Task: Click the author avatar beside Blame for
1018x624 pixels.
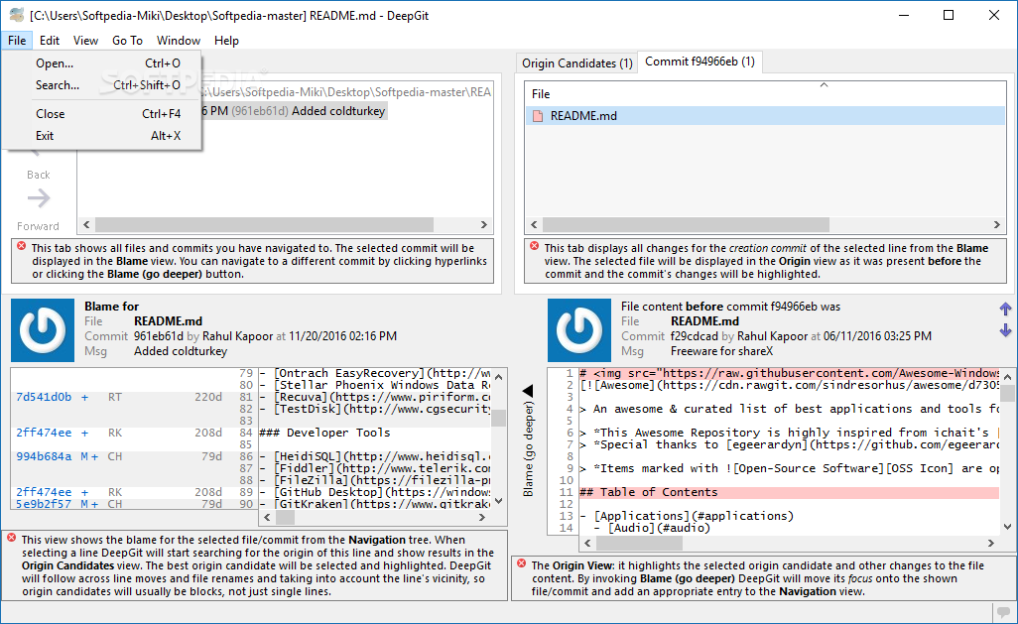Action: [x=43, y=329]
